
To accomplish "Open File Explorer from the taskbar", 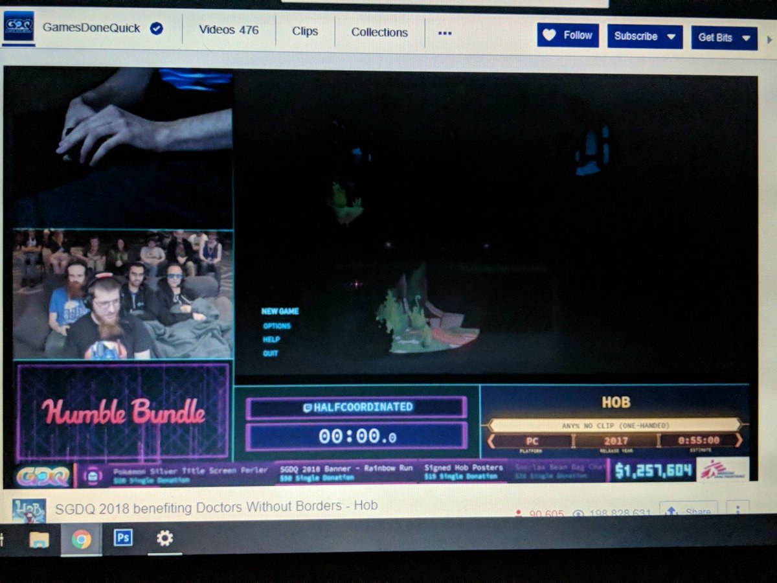I will (39, 539).
